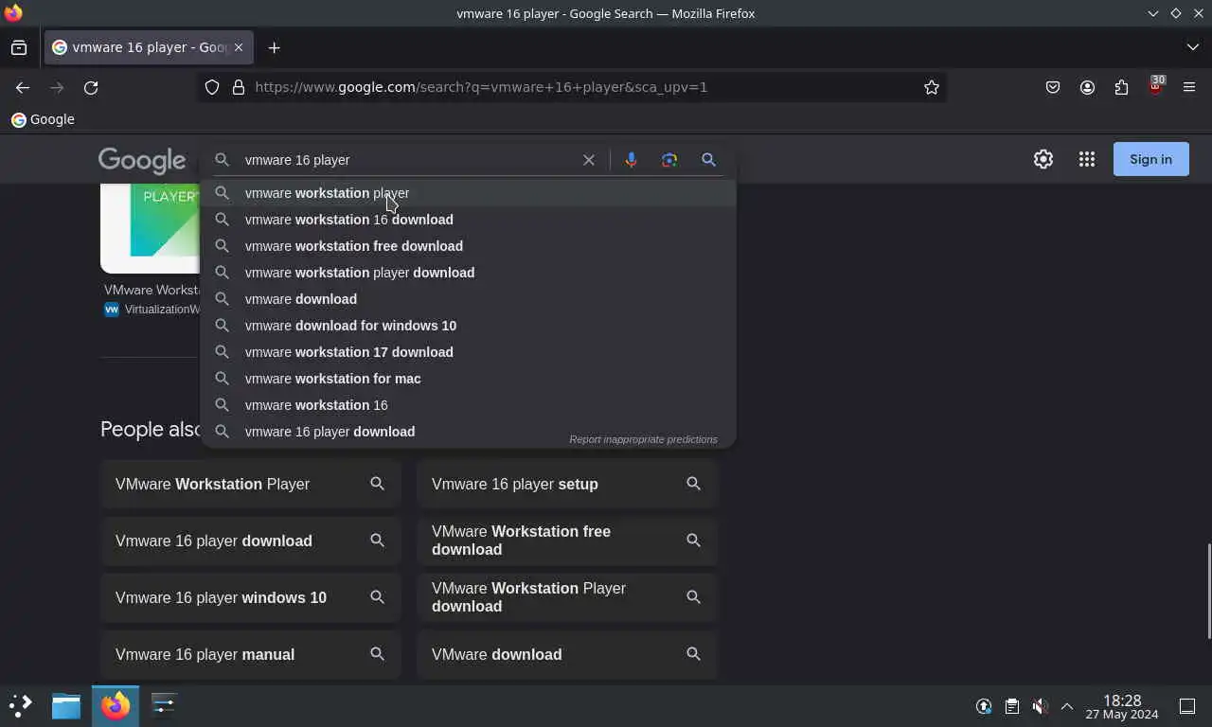
Task: Choose suggestion vmware workstation player download
Action: click(469, 273)
